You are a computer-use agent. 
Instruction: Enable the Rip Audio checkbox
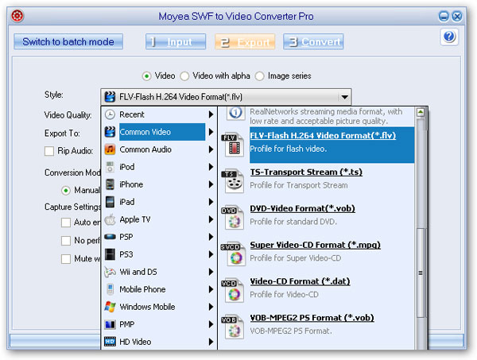(49, 151)
